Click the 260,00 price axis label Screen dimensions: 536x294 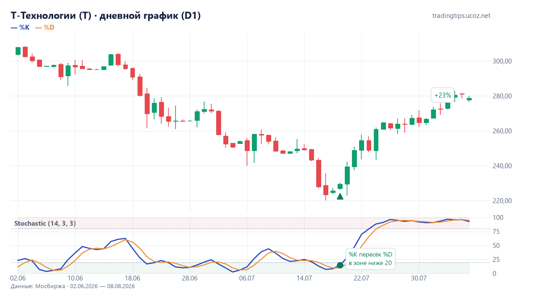(x=502, y=131)
